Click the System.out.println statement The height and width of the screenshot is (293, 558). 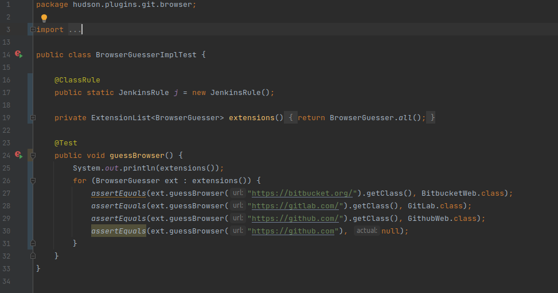point(149,168)
